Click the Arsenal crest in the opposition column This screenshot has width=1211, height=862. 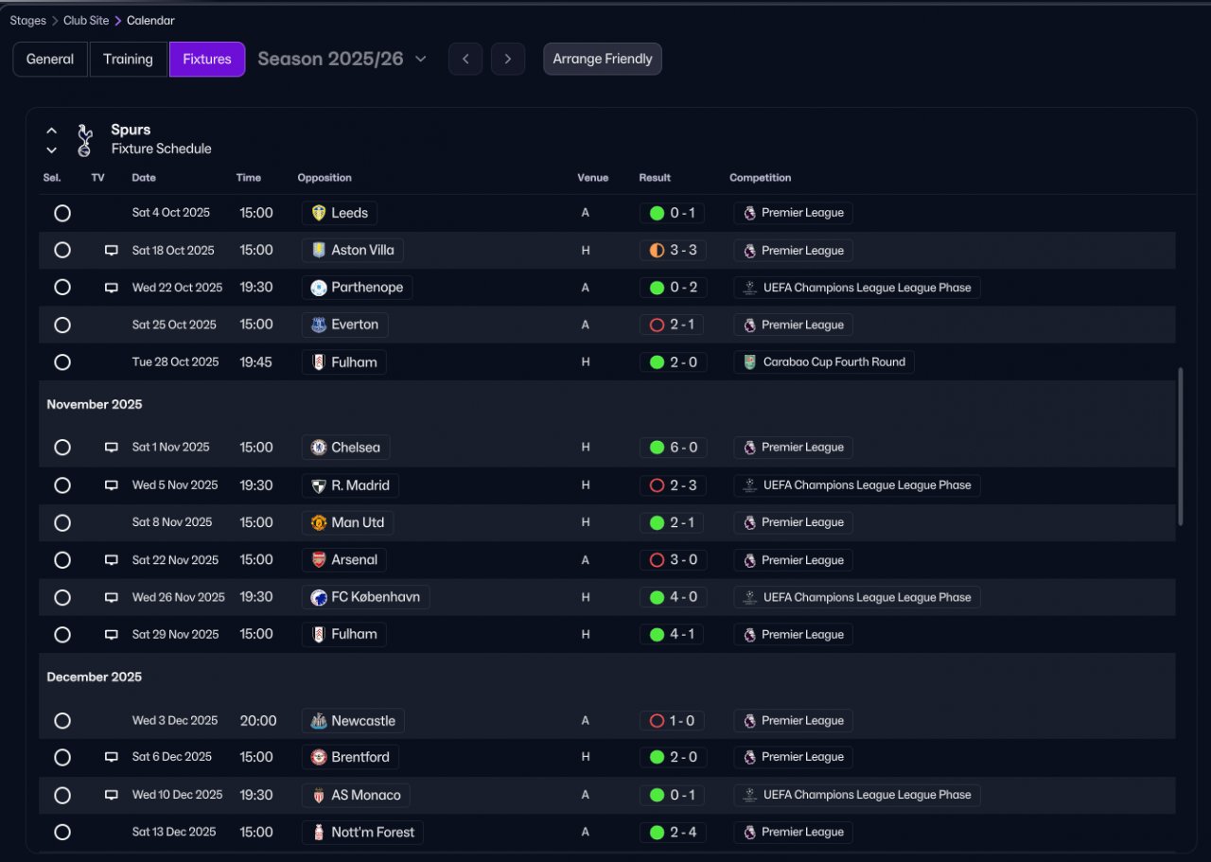[319, 560]
